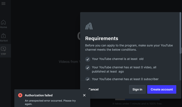Image resolution: width=182 pixels, height=107 pixels.
Task: Click the Create account button
Action: [x=162, y=89]
